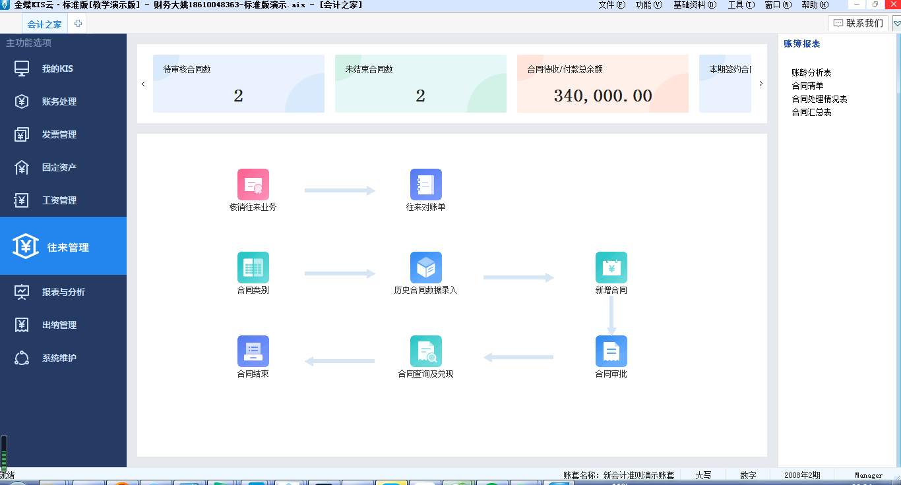Select the 待审核合同数 card
The image size is (901, 485).
[239, 84]
